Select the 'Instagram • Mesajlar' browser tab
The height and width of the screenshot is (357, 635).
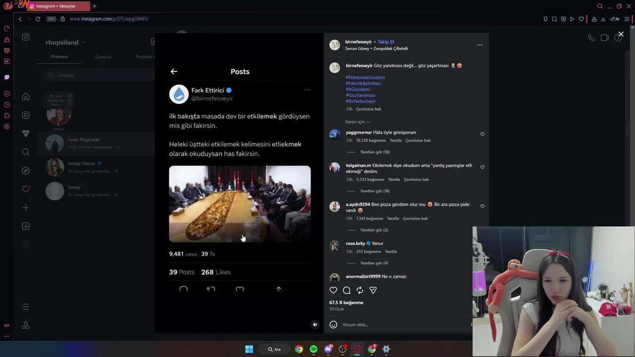(x=59, y=6)
